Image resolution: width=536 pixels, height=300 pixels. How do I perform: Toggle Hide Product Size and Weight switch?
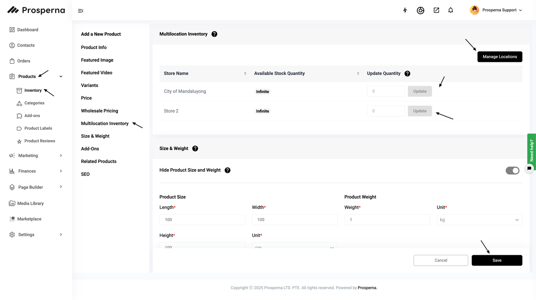coord(512,170)
